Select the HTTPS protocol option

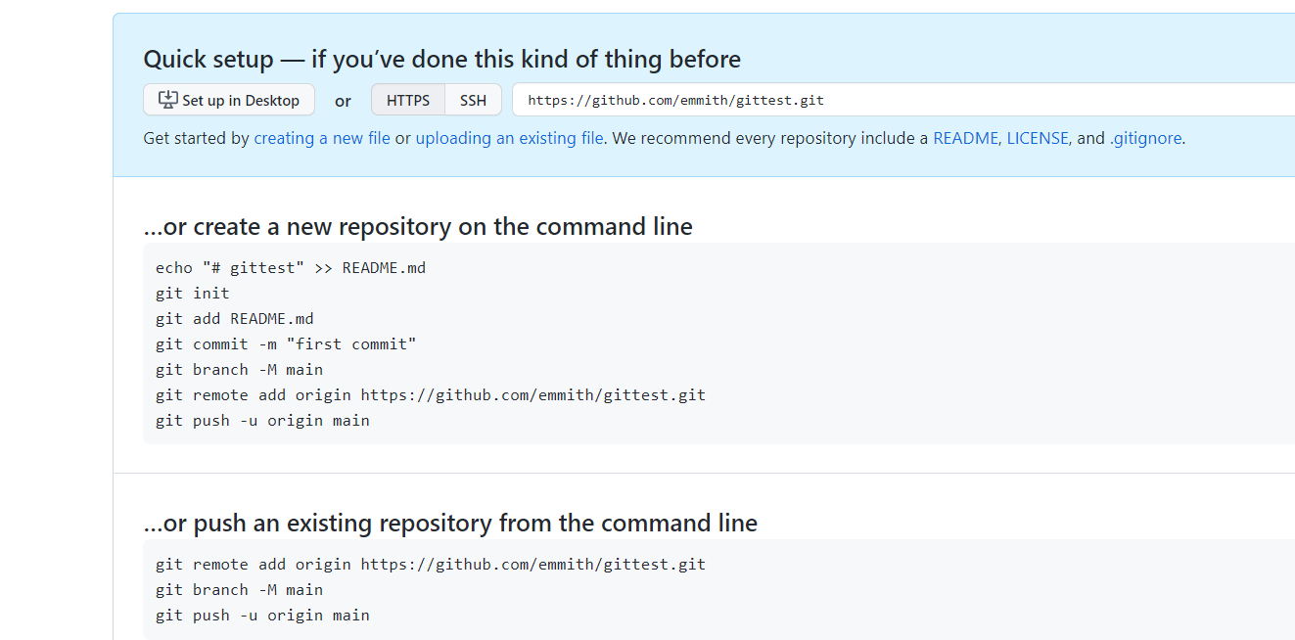coord(407,100)
